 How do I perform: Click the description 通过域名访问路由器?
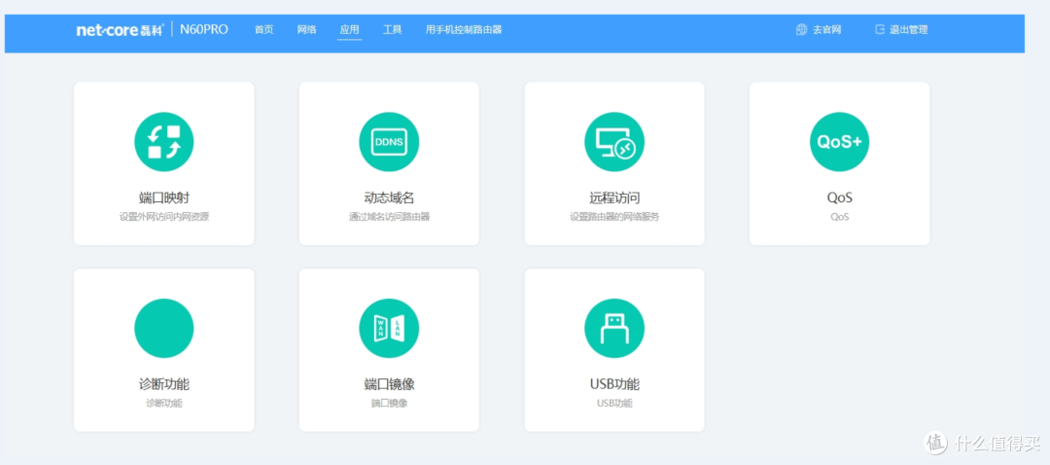389,217
